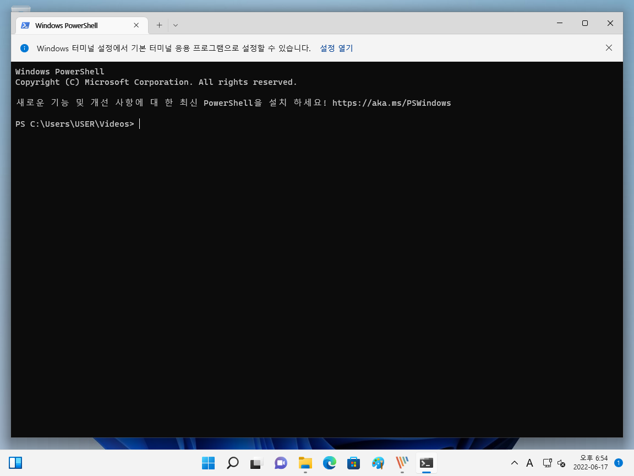Image resolution: width=634 pixels, height=476 pixels.
Task: Open Microsoft Store from the taskbar
Action: pyautogui.click(x=354, y=463)
